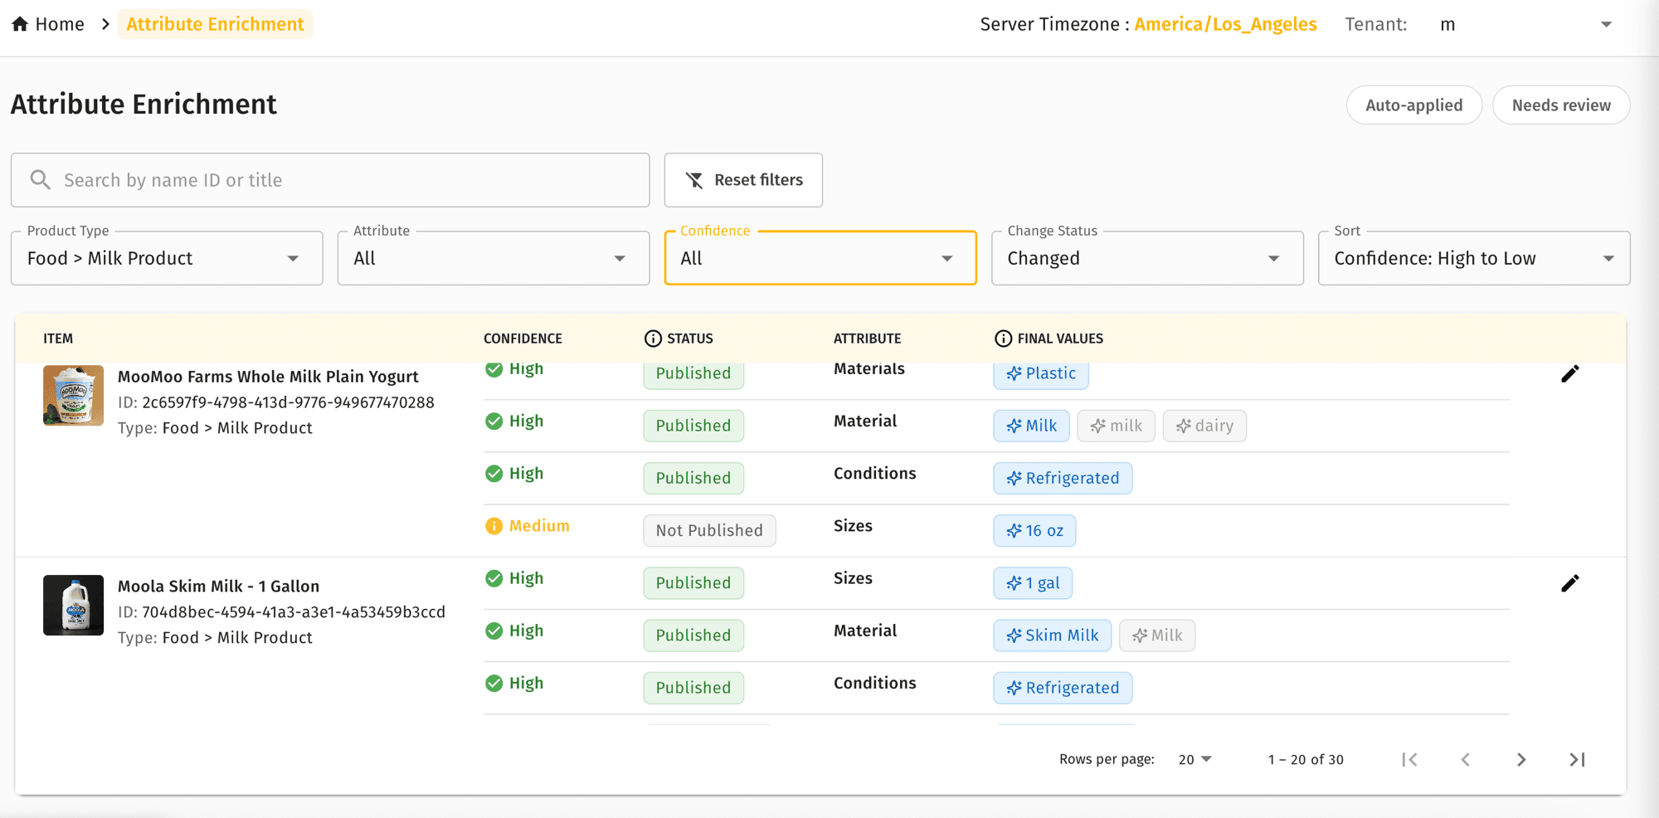1659x818 pixels.
Task: Click the ITEM column header
Action: [58, 338]
